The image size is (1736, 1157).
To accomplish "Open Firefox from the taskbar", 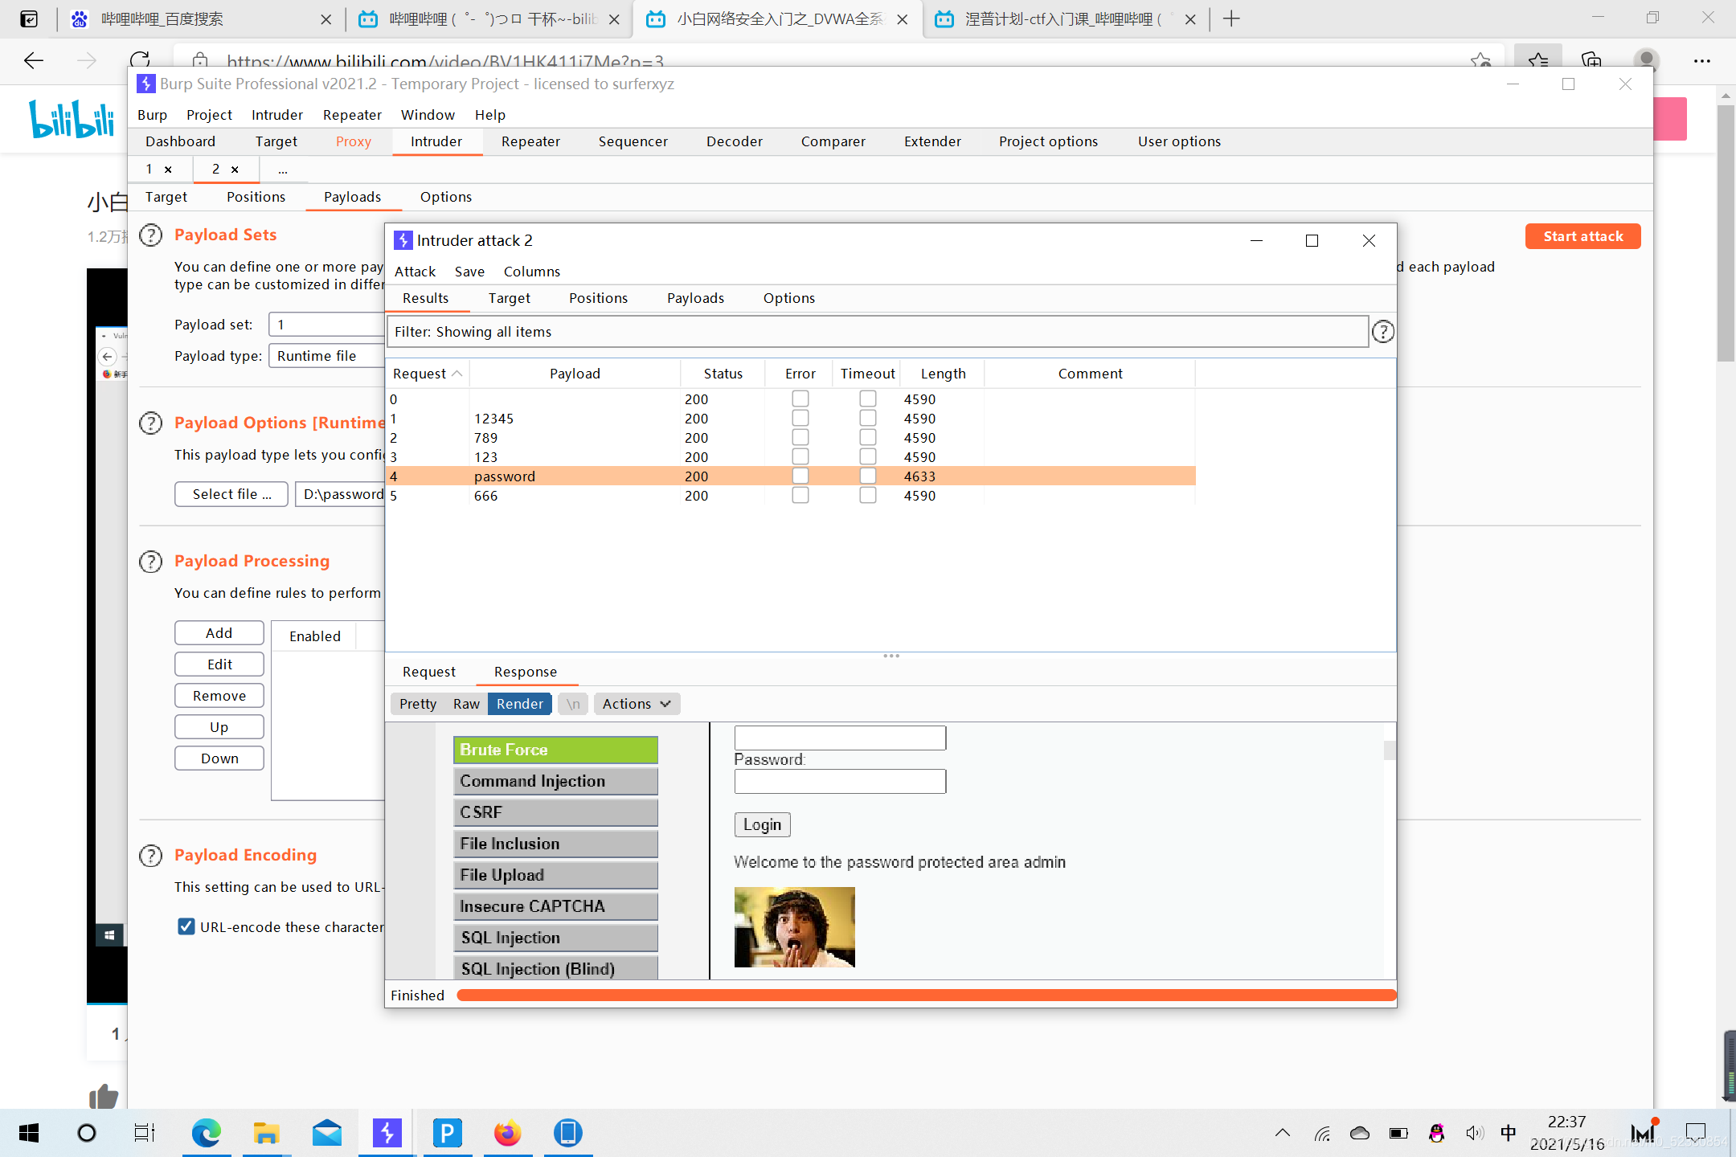I will [507, 1133].
